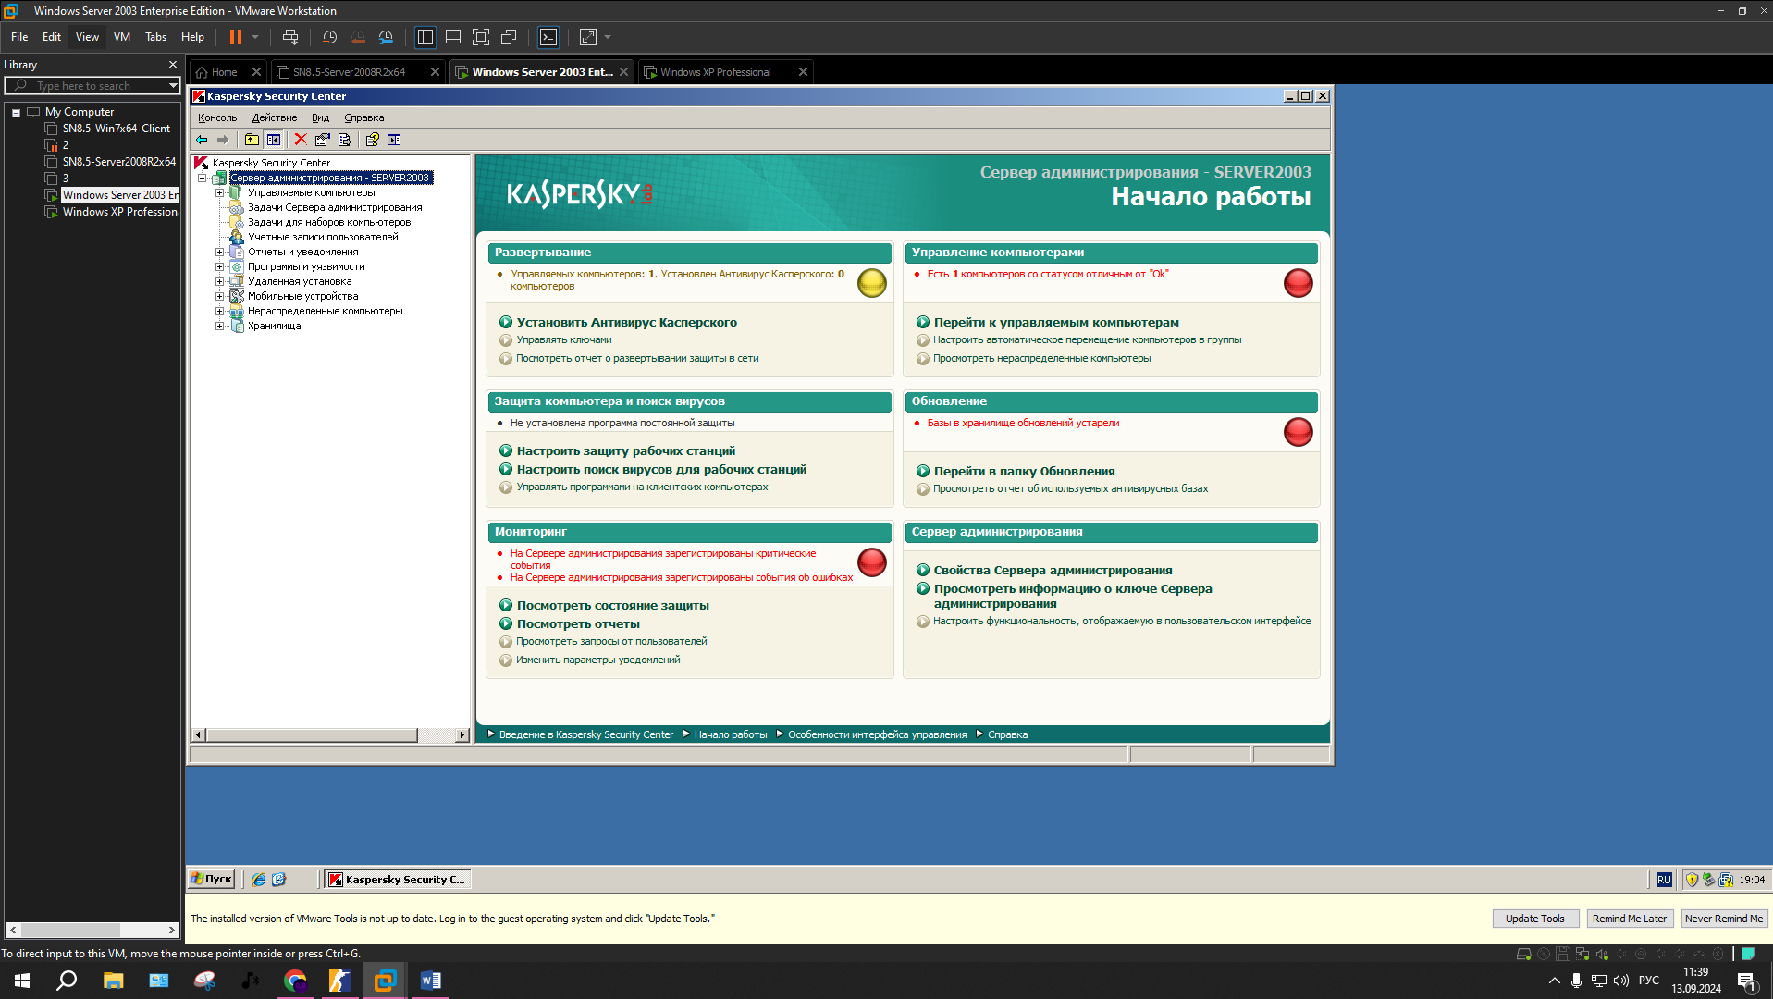1773x999 pixels.
Task: Click the RU language indicator in guest tray
Action: click(x=1664, y=880)
